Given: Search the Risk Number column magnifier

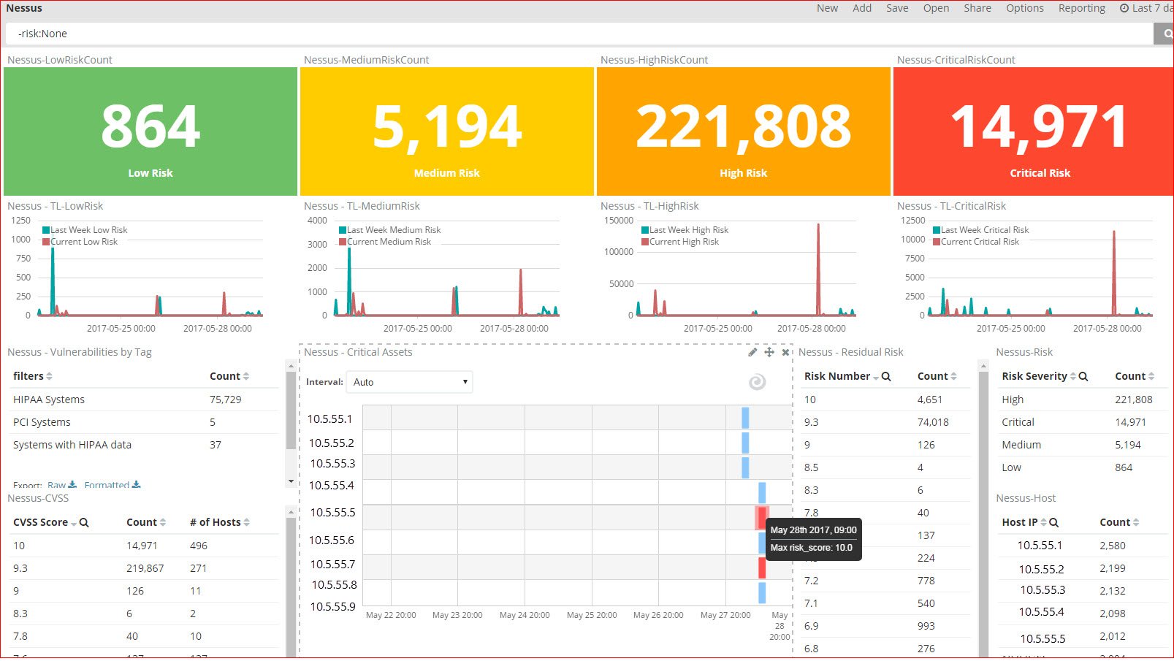Looking at the screenshot, I should [886, 376].
